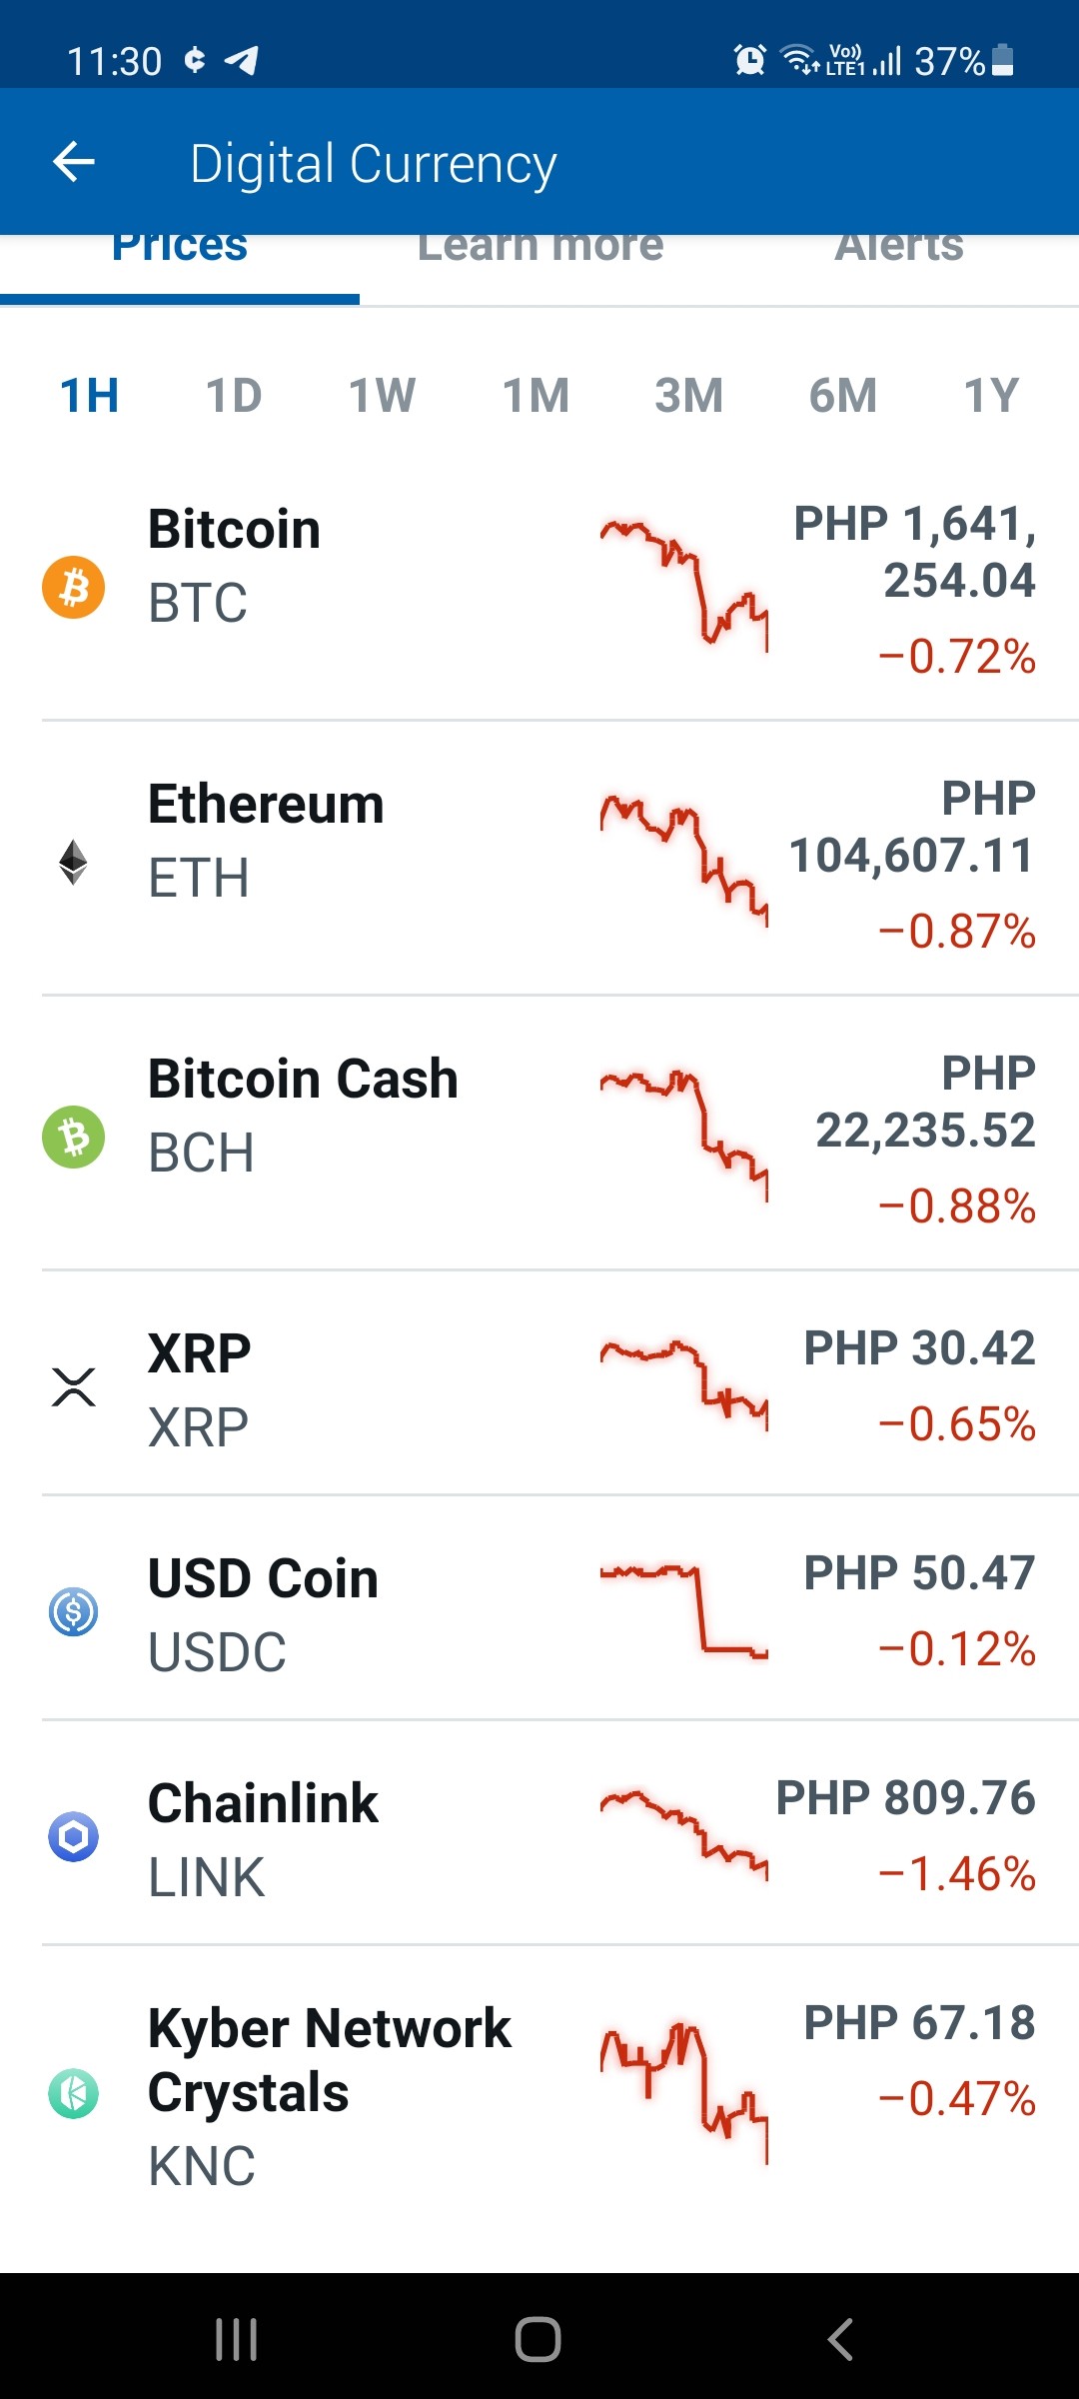Select the 1D time range

tap(234, 395)
